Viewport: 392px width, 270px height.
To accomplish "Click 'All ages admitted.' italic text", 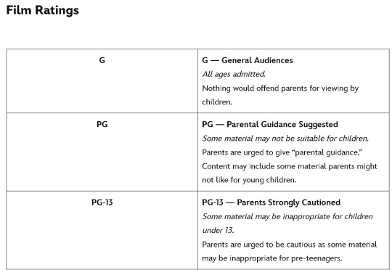I will (234, 74).
